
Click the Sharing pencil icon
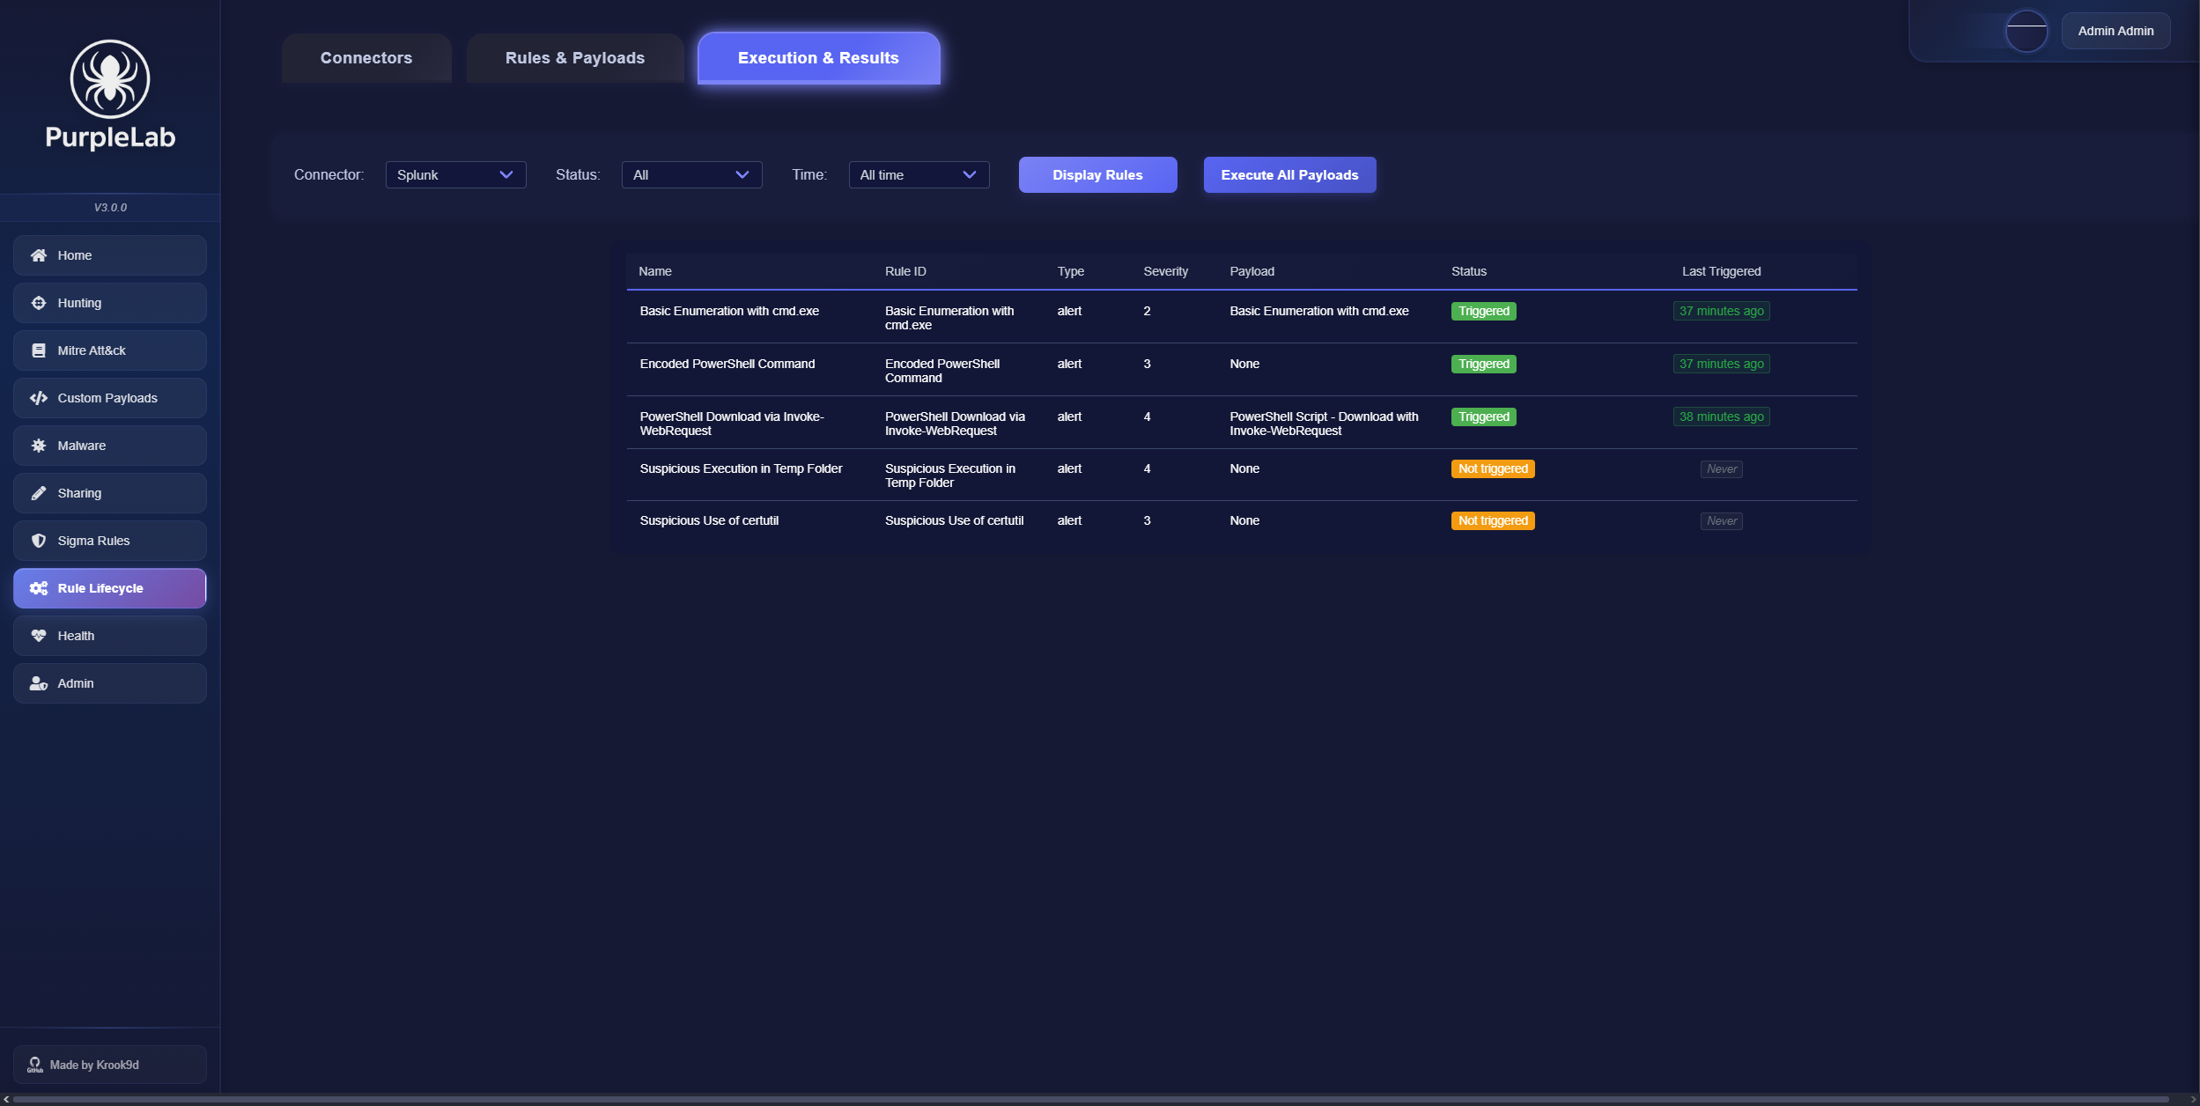[x=39, y=493]
